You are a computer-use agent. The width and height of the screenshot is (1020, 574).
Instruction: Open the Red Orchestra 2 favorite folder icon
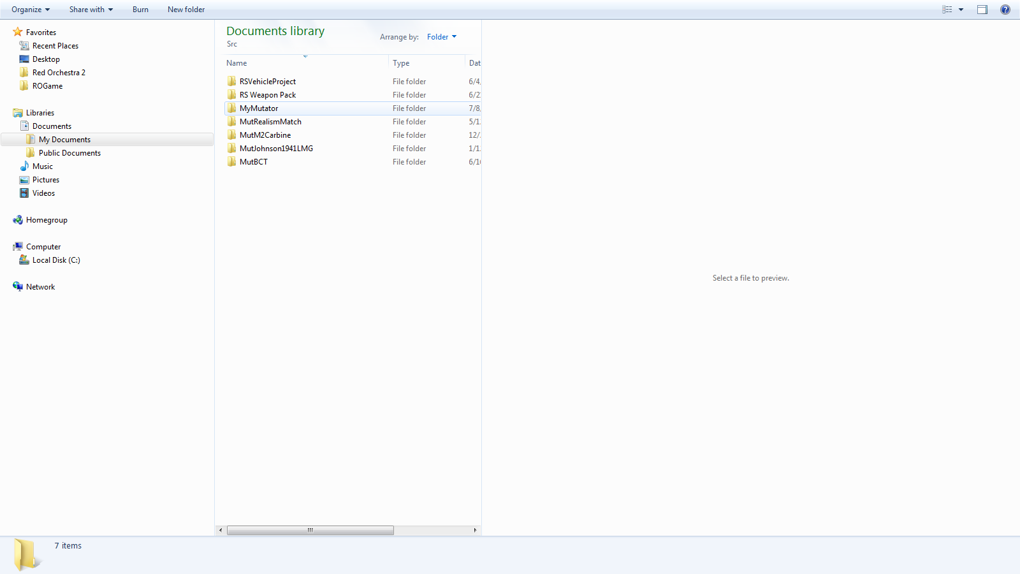tap(24, 72)
